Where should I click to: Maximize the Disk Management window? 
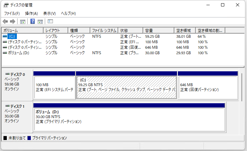pyautogui.click(x=223, y=5)
